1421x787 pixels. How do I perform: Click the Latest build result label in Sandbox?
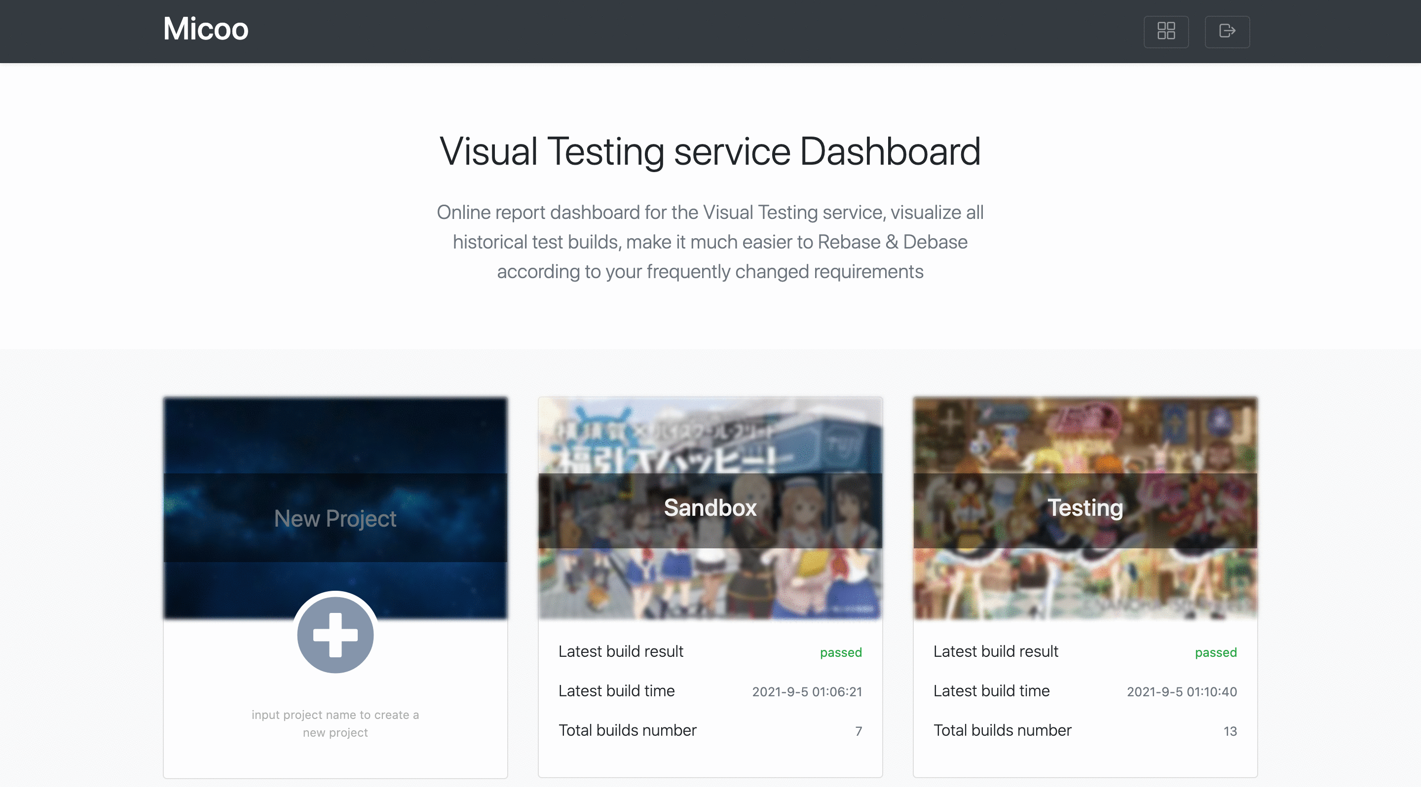pos(621,651)
